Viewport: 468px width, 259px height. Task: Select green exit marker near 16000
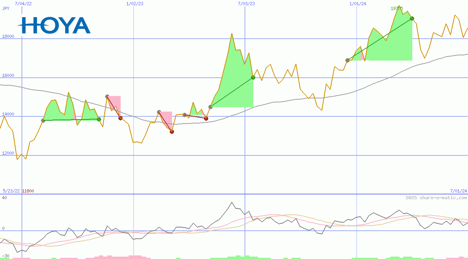click(x=253, y=77)
